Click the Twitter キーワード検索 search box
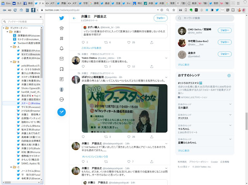The width and height of the screenshot is (248, 185). click(205, 18)
